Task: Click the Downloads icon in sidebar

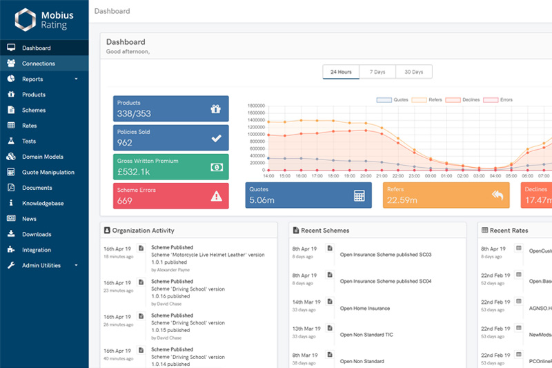Action: pyautogui.click(x=11, y=234)
